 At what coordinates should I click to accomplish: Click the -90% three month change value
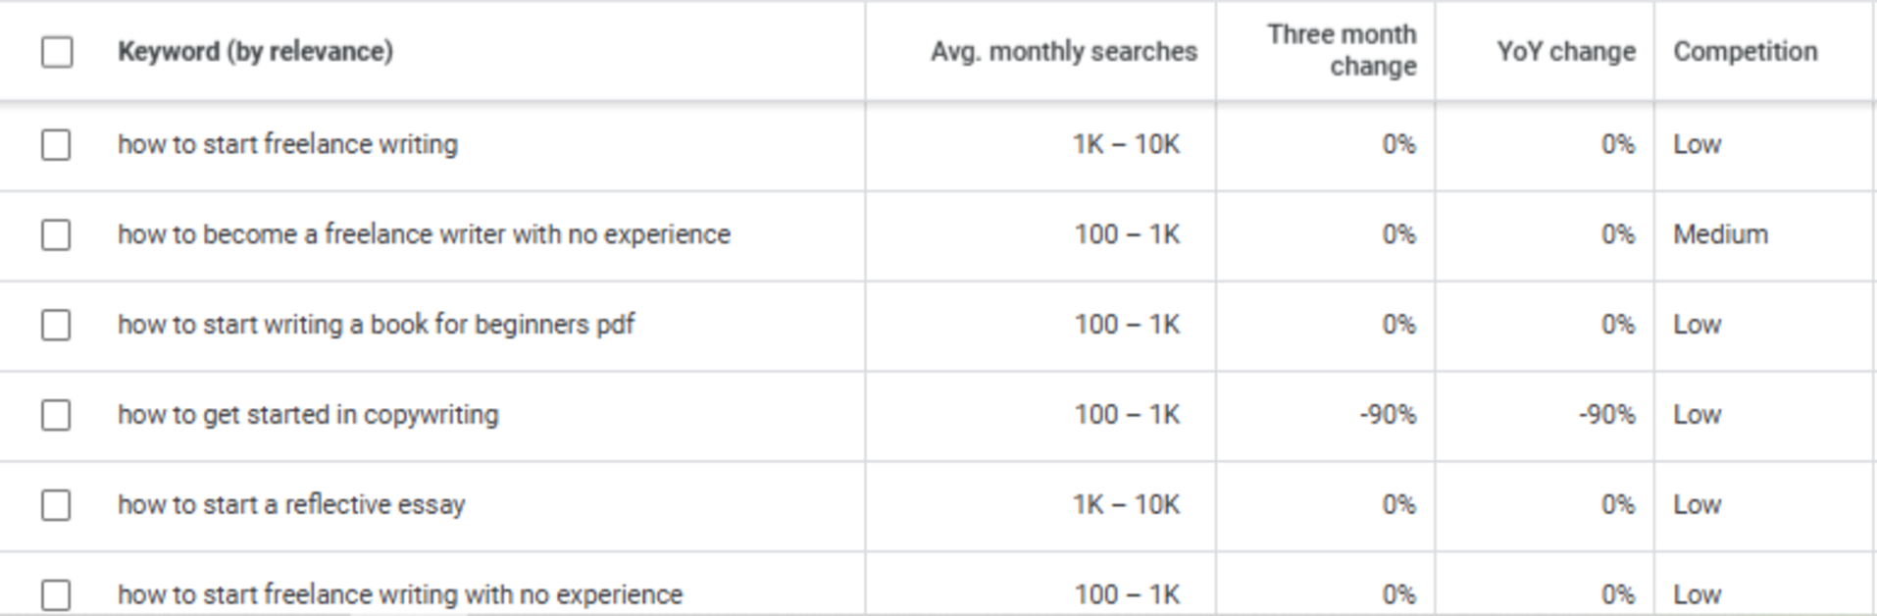coord(1388,415)
